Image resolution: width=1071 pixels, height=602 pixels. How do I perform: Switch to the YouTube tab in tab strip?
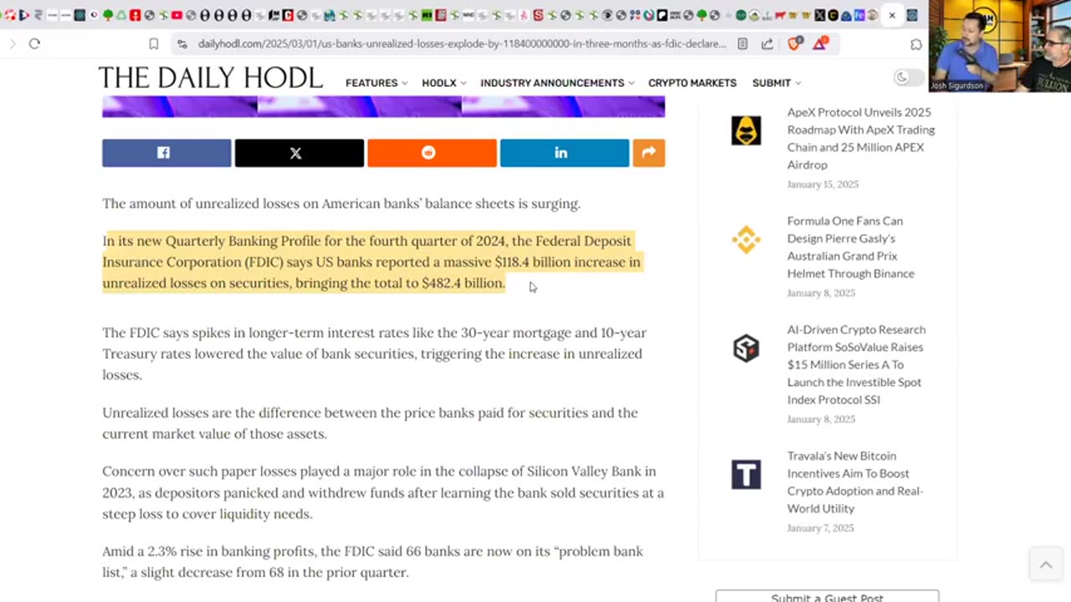click(177, 15)
